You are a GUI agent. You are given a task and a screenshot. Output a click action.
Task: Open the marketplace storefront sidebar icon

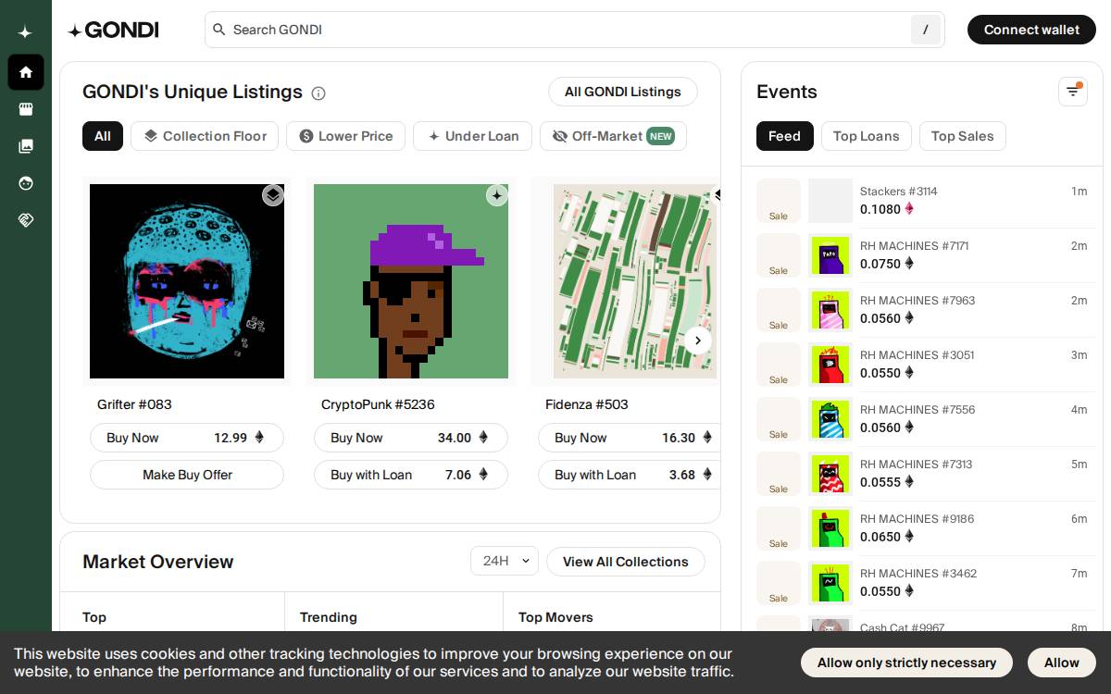(x=26, y=109)
